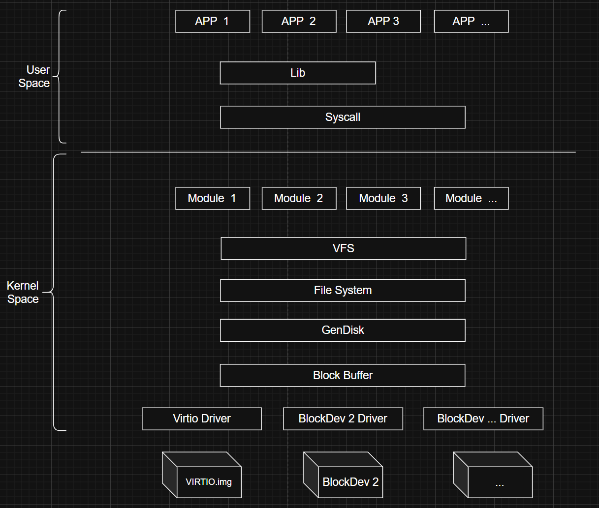599x508 pixels.
Task: Click the Module 1 box
Action: (x=213, y=199)
